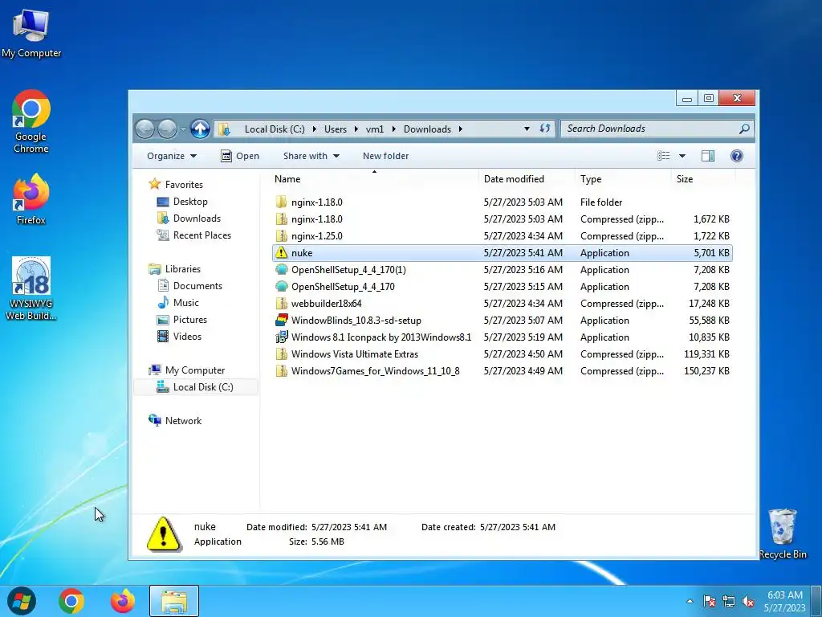Select WindowBlinds_10.8.3-sd-setup file
This screenshot has width=822, height=617.
click(503, 320)
